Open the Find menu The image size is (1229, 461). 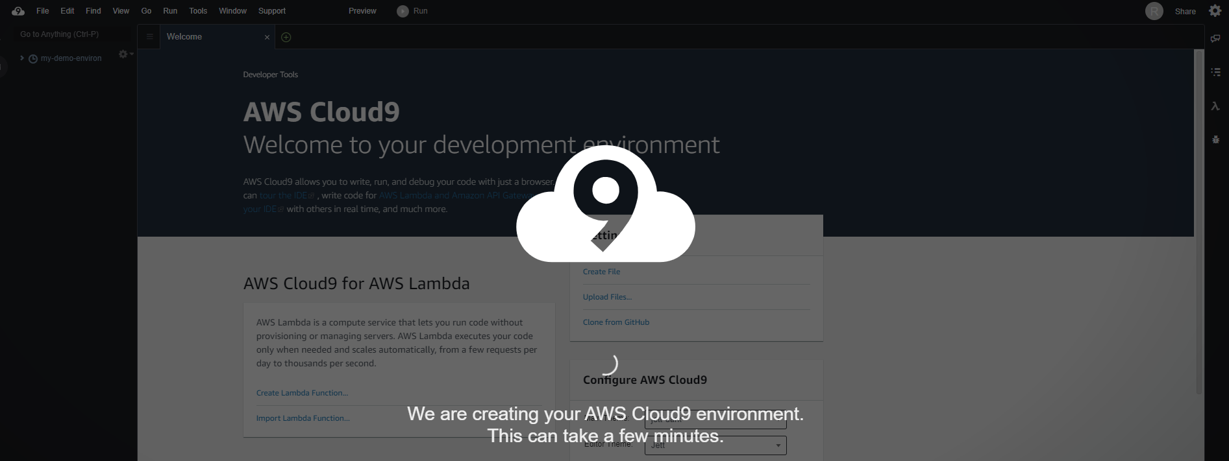click(93, 11)
